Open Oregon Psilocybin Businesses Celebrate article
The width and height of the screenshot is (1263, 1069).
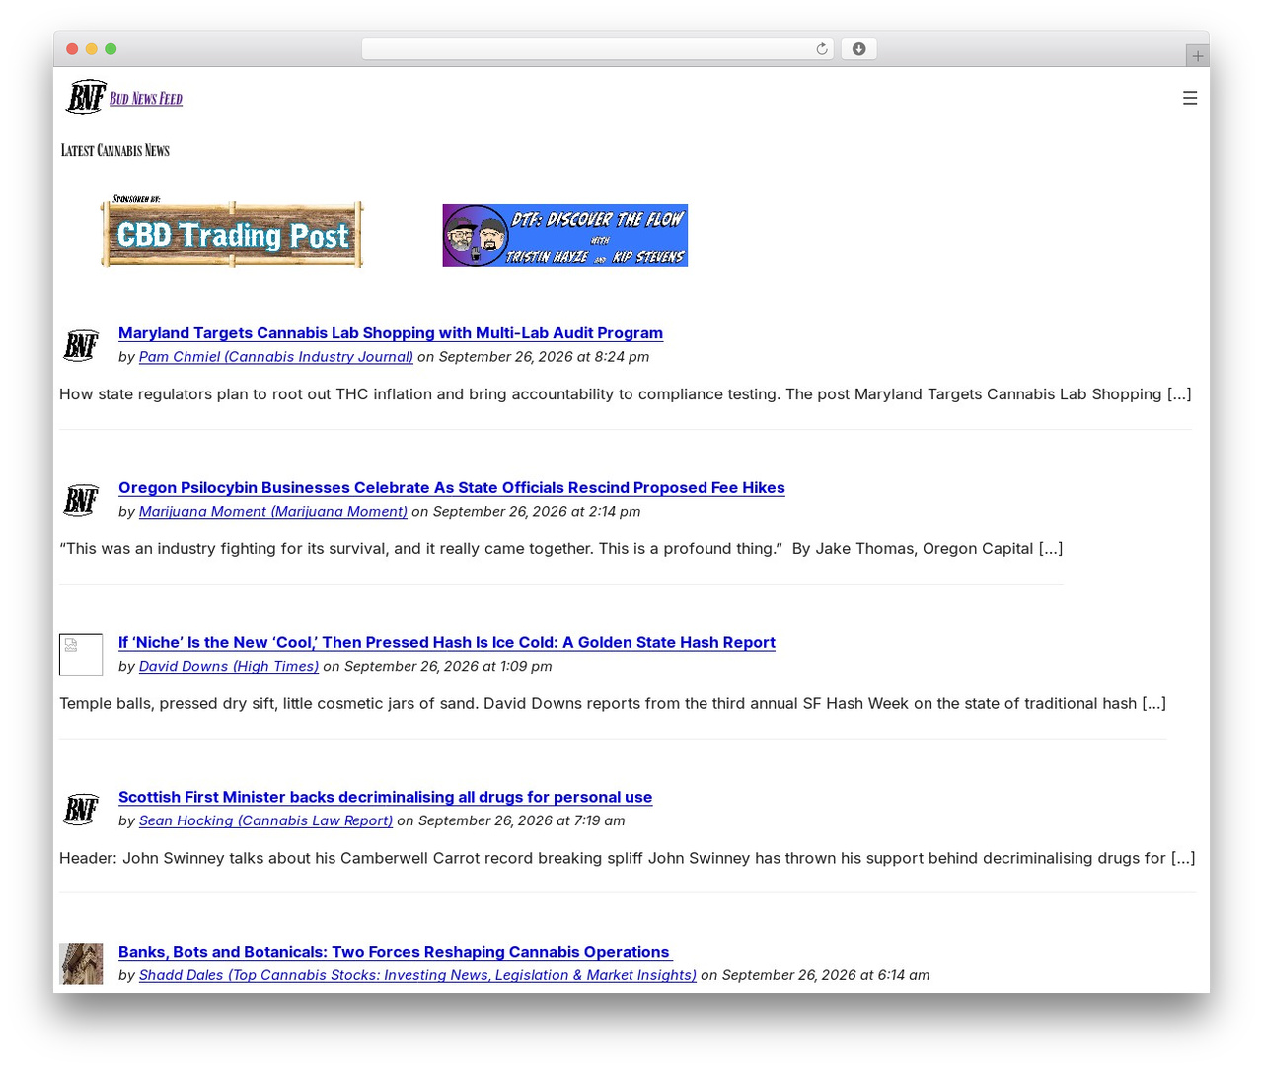pyautogui.click(x=452, y=488)
